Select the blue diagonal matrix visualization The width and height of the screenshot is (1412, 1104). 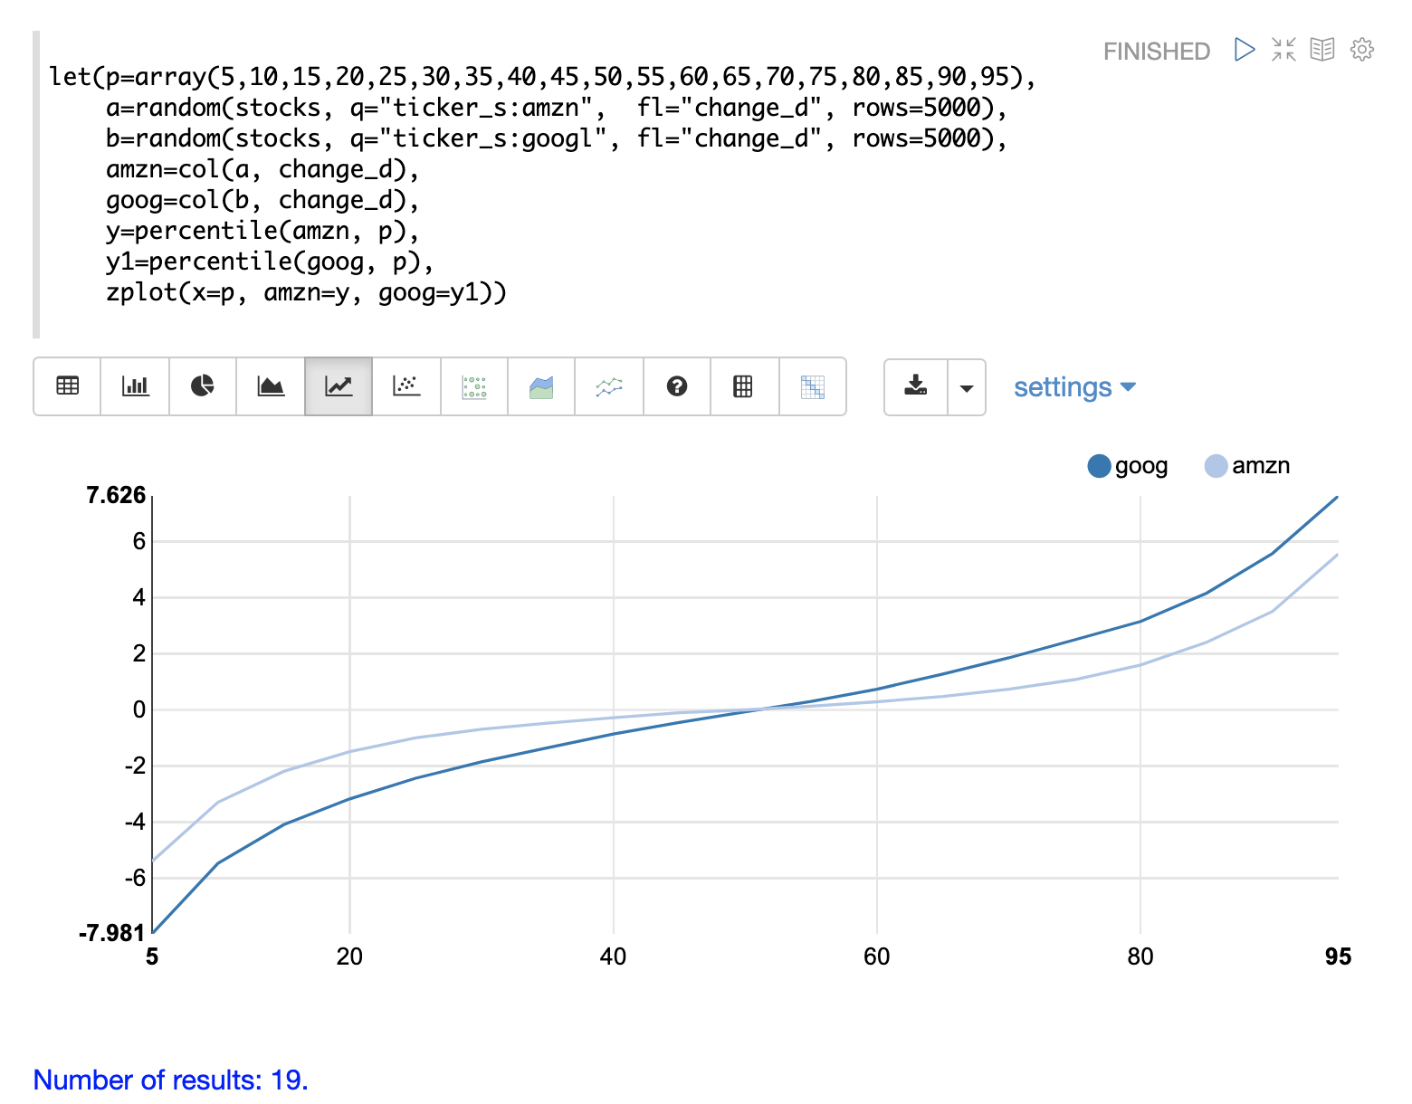tap(812, 386)
